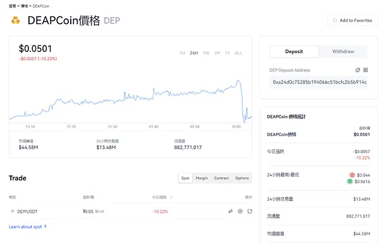Click the chevron next to Learn about spot
Screen dimensions: 379x245
(x=45, y=227)
